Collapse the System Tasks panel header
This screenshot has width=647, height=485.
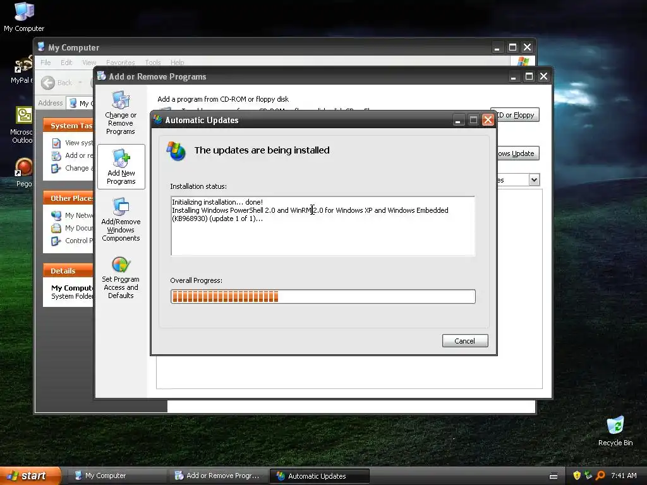[68, 126]
